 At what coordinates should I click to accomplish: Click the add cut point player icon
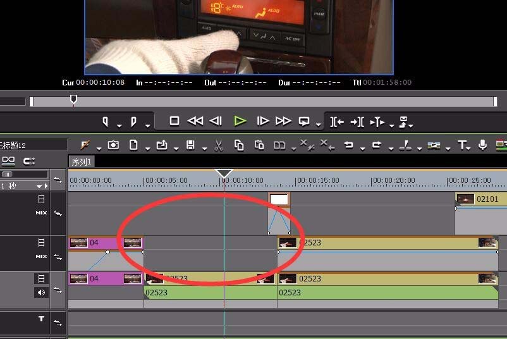click(x=377, y=122)
